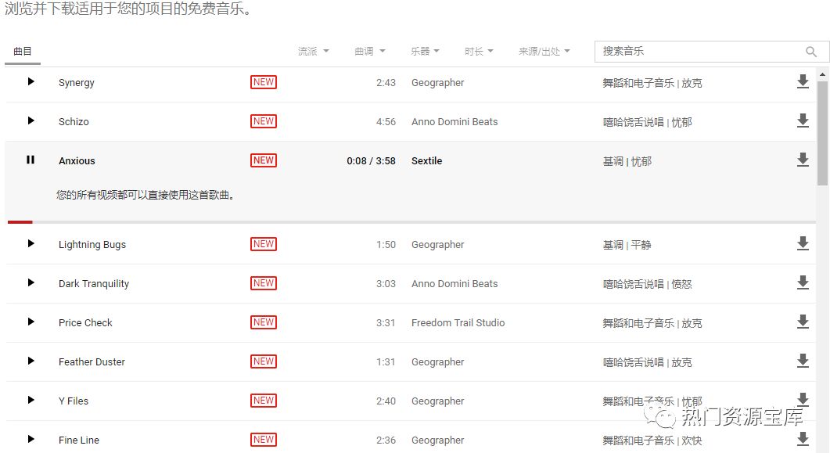Screen dimensions: 830x453
Task: Click the Schizo track title
Action: click(x=74, y=122)
